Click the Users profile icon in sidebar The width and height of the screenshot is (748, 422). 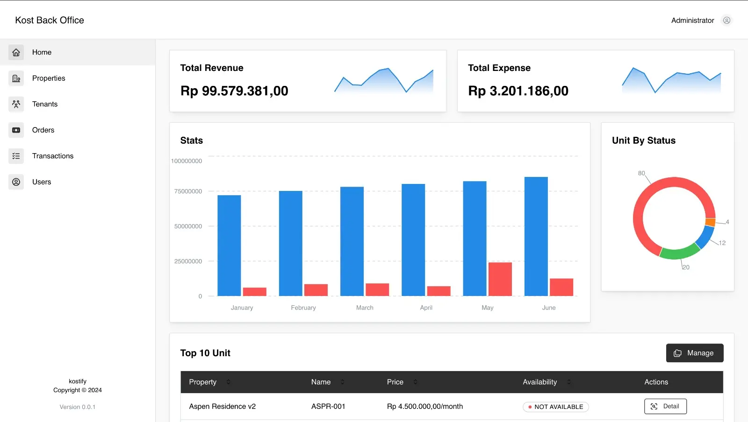pyautogui.click(x=16, y=182)
